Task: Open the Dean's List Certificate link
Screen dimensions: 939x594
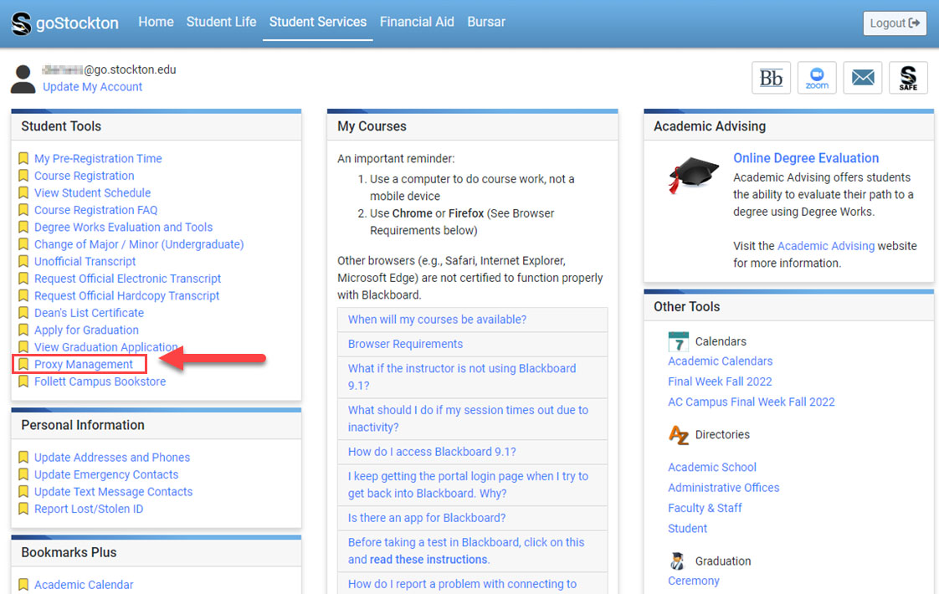Action: pyautogui.click(x=89, y=313)
